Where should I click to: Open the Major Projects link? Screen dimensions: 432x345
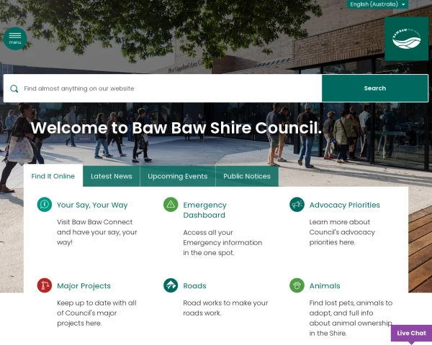[x=84, y=286]
